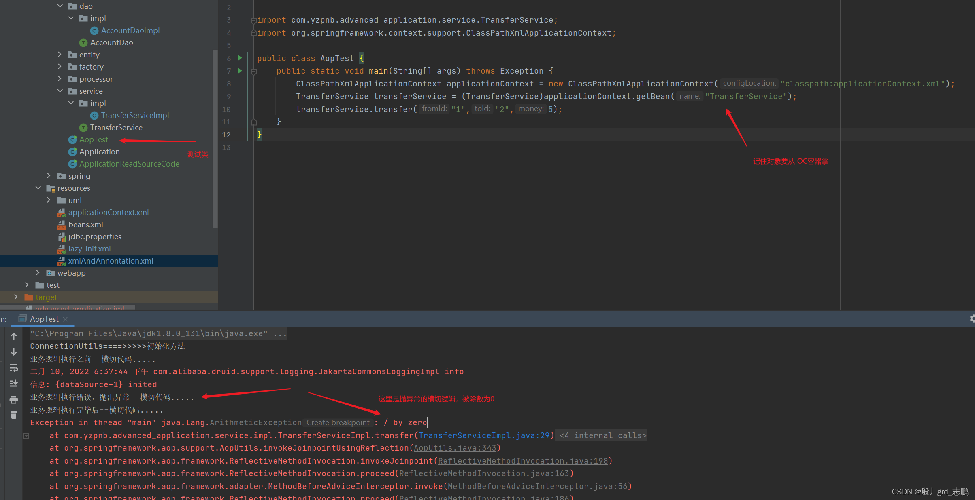Collapse the resources folder
The height and width of the screenshot is (500, 975).
(x=38, y=188)
